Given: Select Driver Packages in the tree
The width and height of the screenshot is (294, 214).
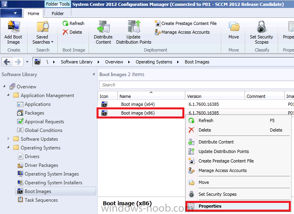Looking at the screenshot, I should click(38, 165).
